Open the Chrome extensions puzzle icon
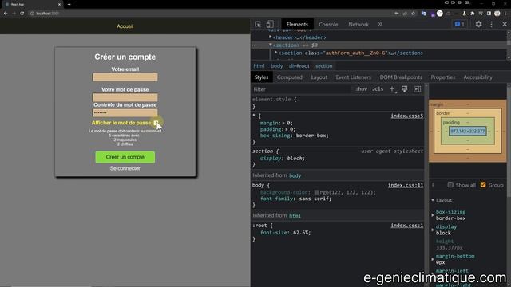The image size is (511, 287). pos(473,14)
